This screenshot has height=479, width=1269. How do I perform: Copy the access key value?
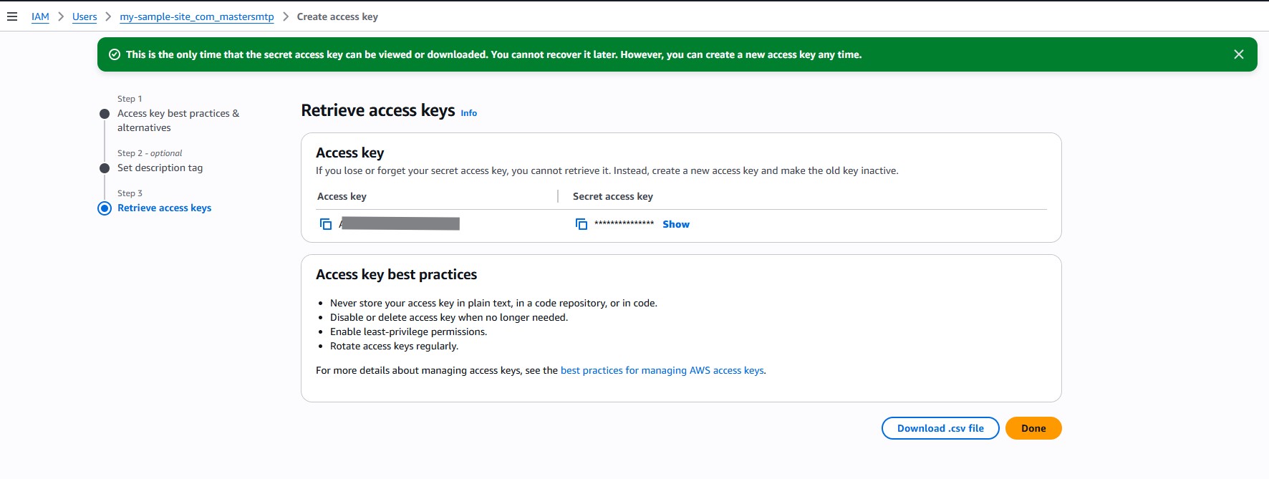tap(326, 224)
